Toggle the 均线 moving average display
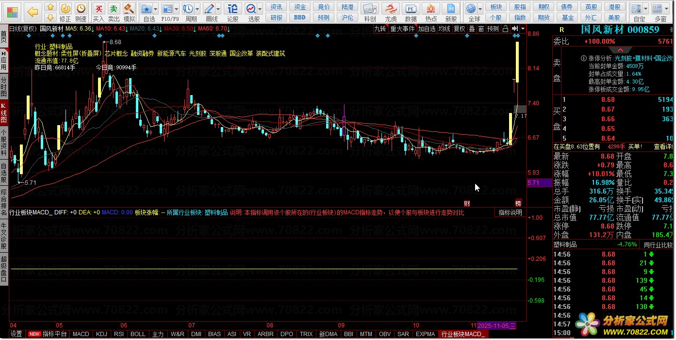 444,29
